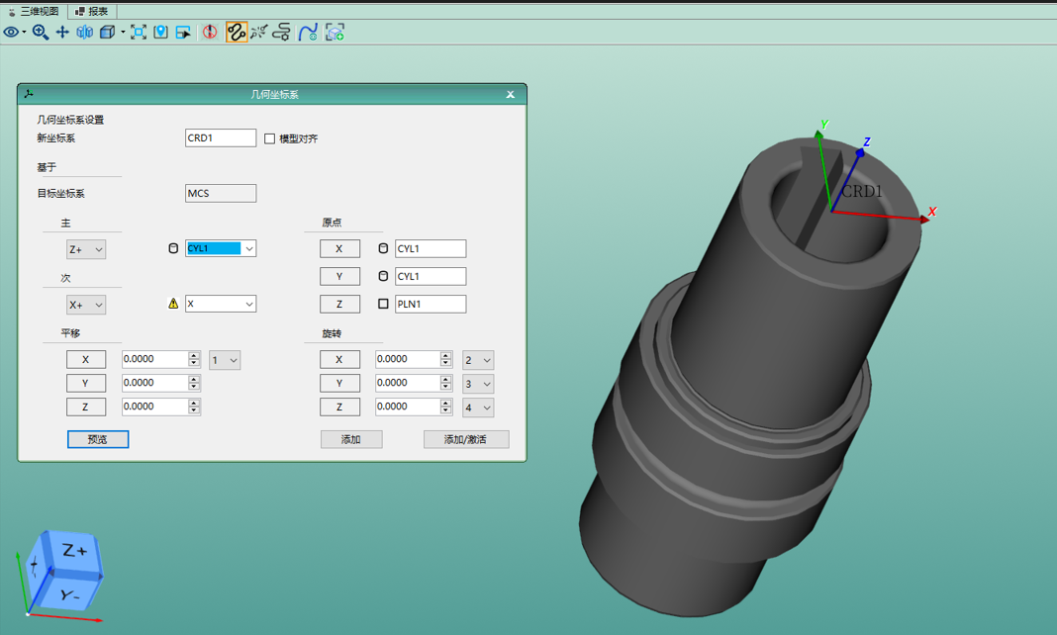
Task: Click the blue curve with eye icon
Action: [x=308, y=32]
